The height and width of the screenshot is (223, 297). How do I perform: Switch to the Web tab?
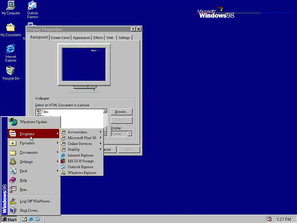coord(110,38)
